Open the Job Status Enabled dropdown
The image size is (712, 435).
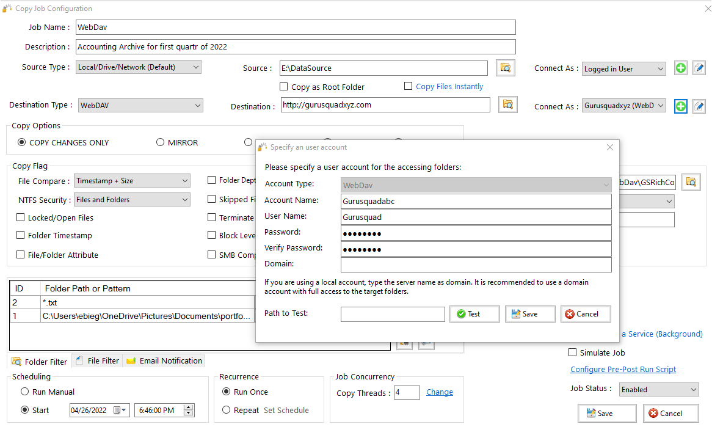[659, 390]
